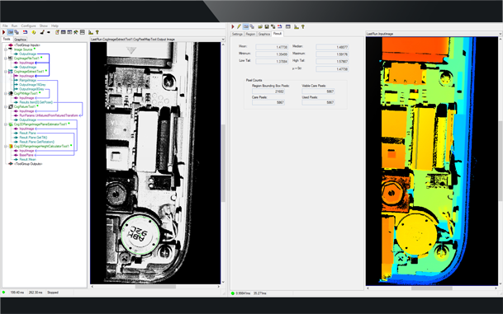
Task: Collapse the Cog3DRangeImagePlaneEstimatorTool1 node
Action: (6, 124)
